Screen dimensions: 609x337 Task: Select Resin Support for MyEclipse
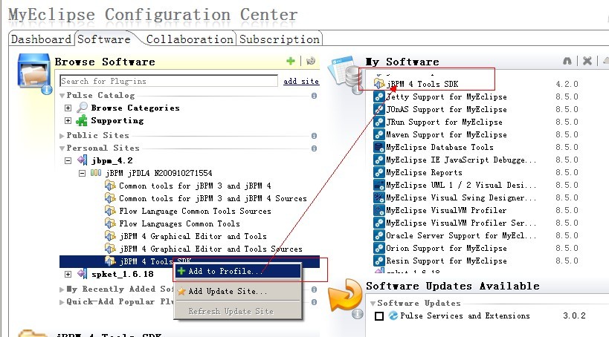tap(446, 261)
